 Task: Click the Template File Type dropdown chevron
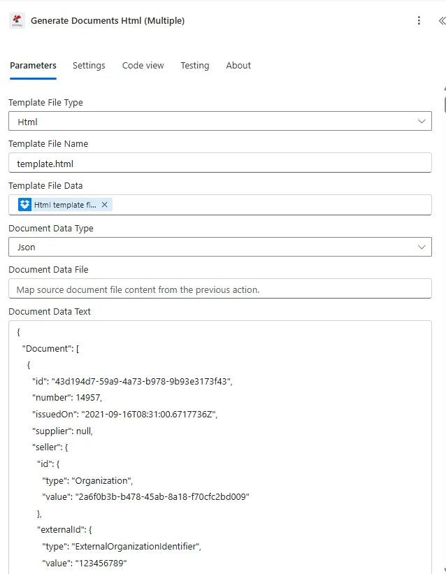pos(422,120)
